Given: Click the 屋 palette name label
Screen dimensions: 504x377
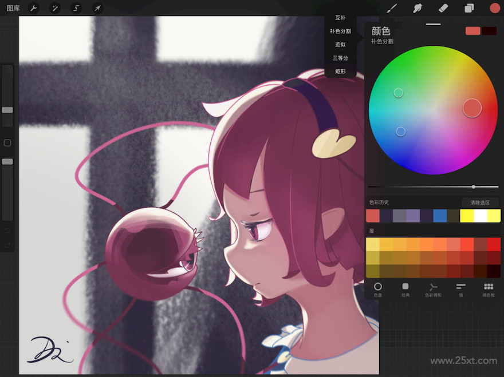Looking at the screenshot, I should 372,231.
